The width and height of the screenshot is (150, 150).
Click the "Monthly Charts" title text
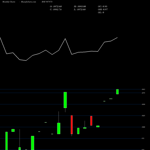(x=9, y=2)
